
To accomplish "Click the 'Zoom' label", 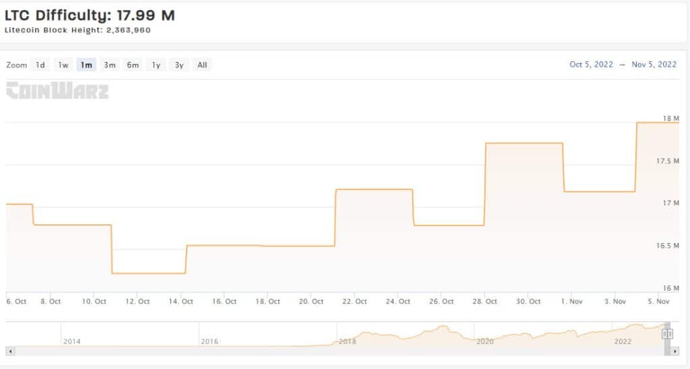I will tap(17, 65).
